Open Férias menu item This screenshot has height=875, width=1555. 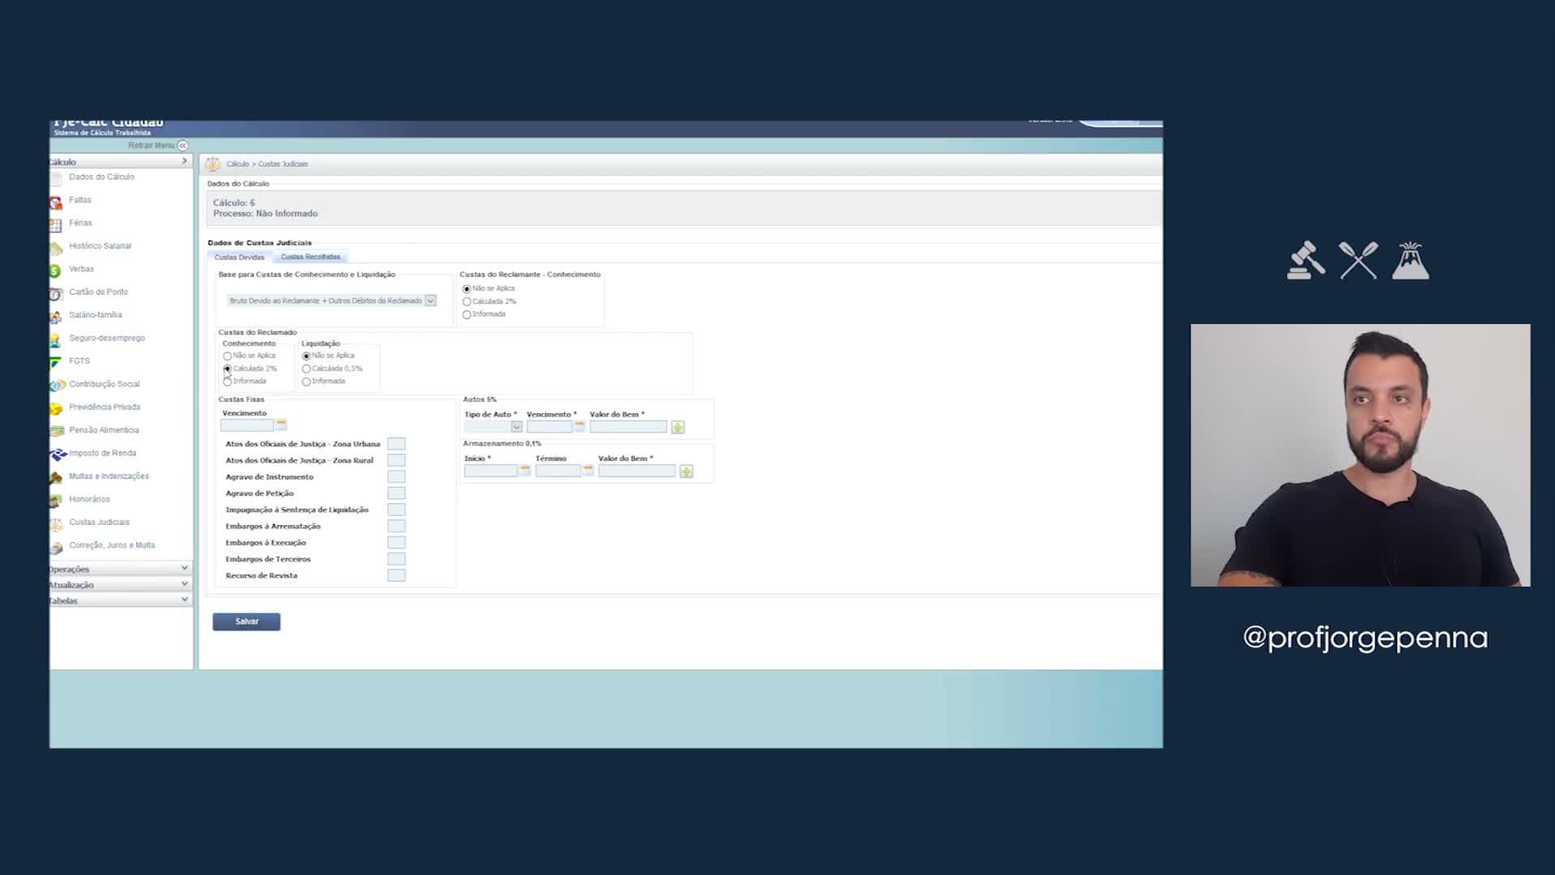coord(80,223)
